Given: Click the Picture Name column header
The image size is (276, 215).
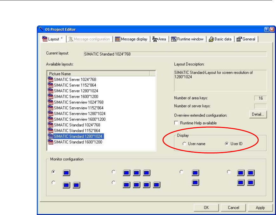Looking at the screenshot, I should tap(98, 74).
